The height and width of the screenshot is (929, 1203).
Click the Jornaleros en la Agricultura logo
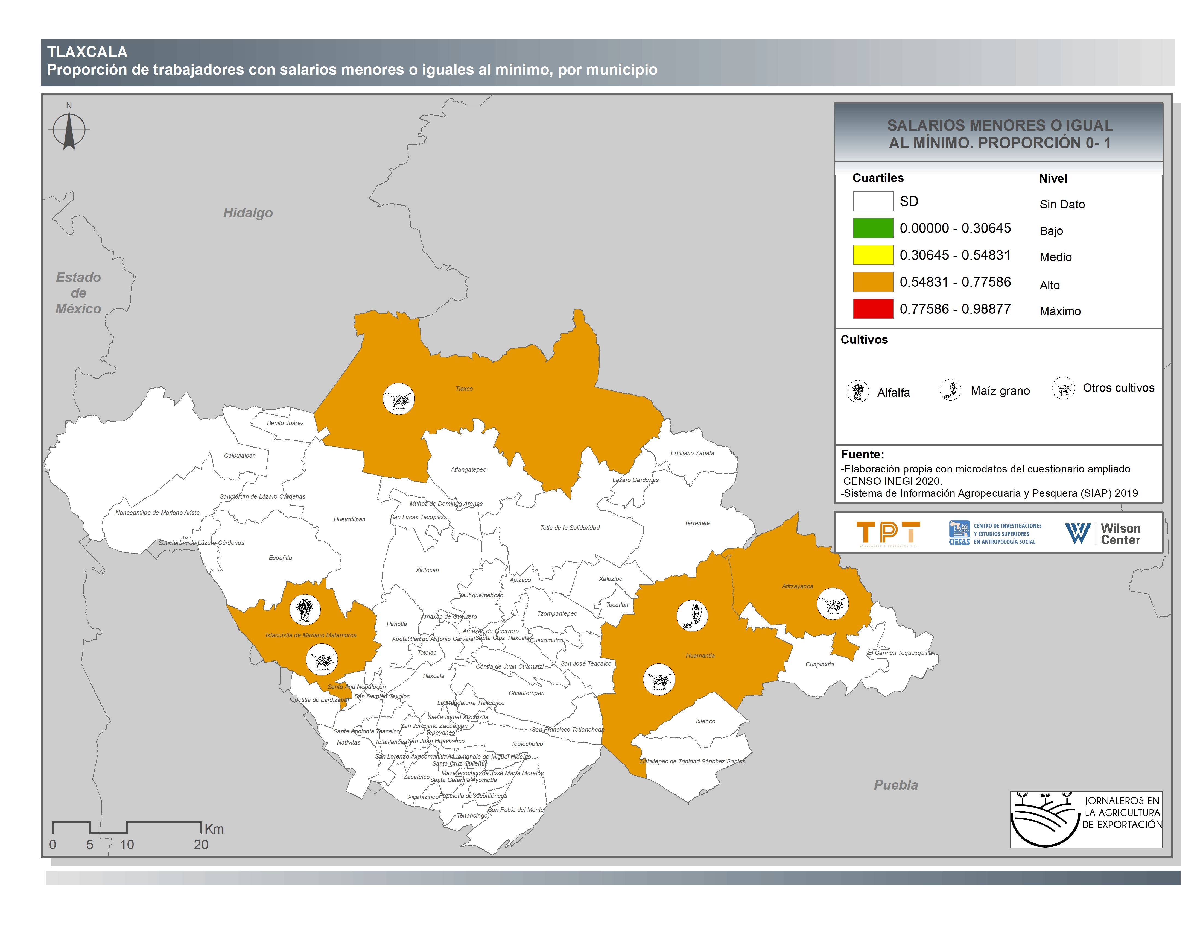(x=1086, y=819)
